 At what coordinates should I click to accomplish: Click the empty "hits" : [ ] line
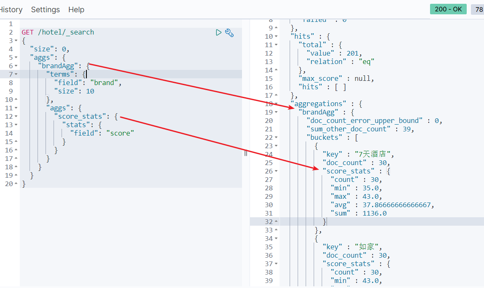point(322,87)
